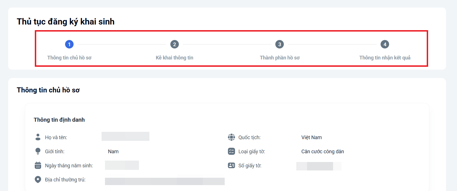
Task: Select the Thành phần hồ sơ step label
Action: [280, 57]
